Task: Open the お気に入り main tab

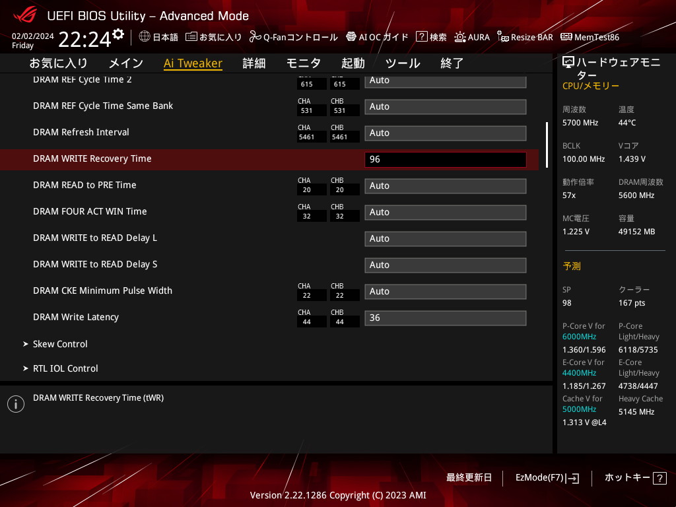Action: (x=59, y=63)
